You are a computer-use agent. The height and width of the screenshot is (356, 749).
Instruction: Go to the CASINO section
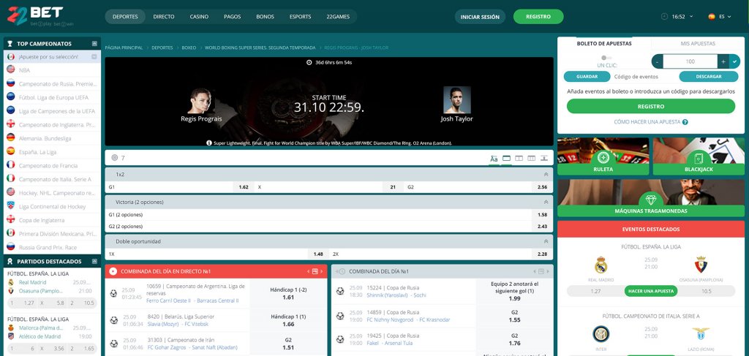pyautogui.click(x=199, y=17)
